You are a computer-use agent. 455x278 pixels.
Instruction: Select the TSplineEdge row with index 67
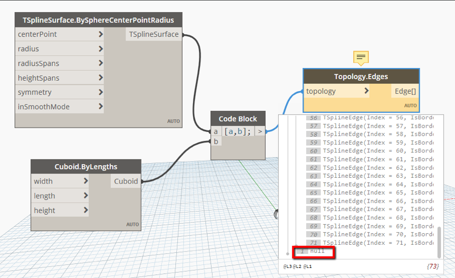370,209
